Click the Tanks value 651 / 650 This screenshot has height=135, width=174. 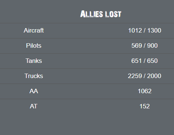pyautogui.click(x=144, y=61)
